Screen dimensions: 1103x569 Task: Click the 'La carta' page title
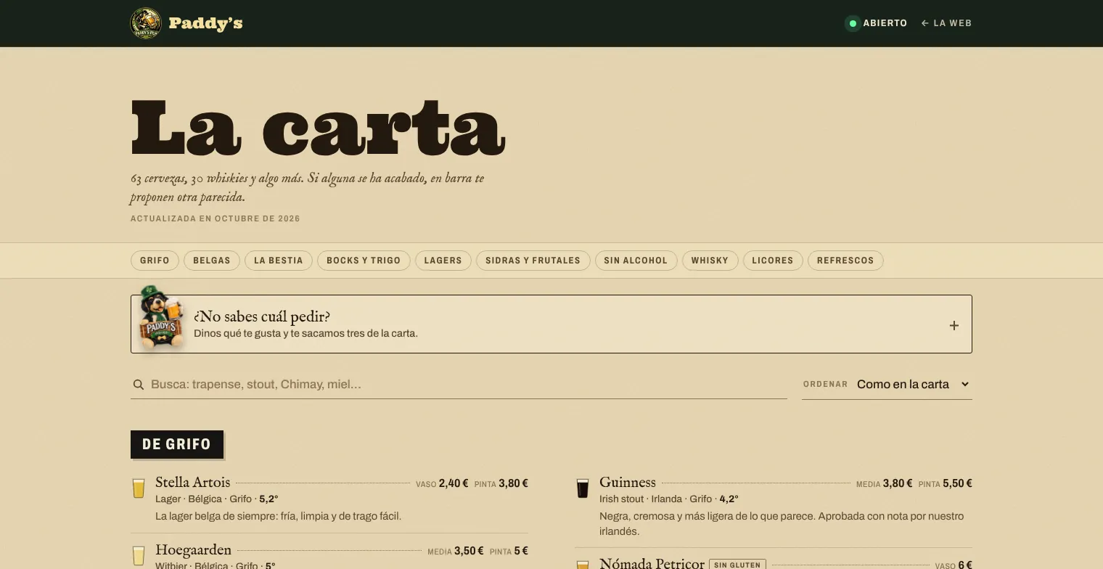[x=318, y=128]
